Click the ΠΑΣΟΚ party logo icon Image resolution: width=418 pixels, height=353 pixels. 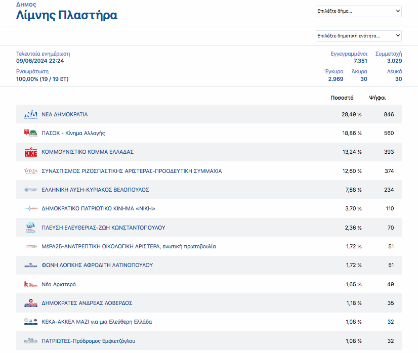point(31,133)
